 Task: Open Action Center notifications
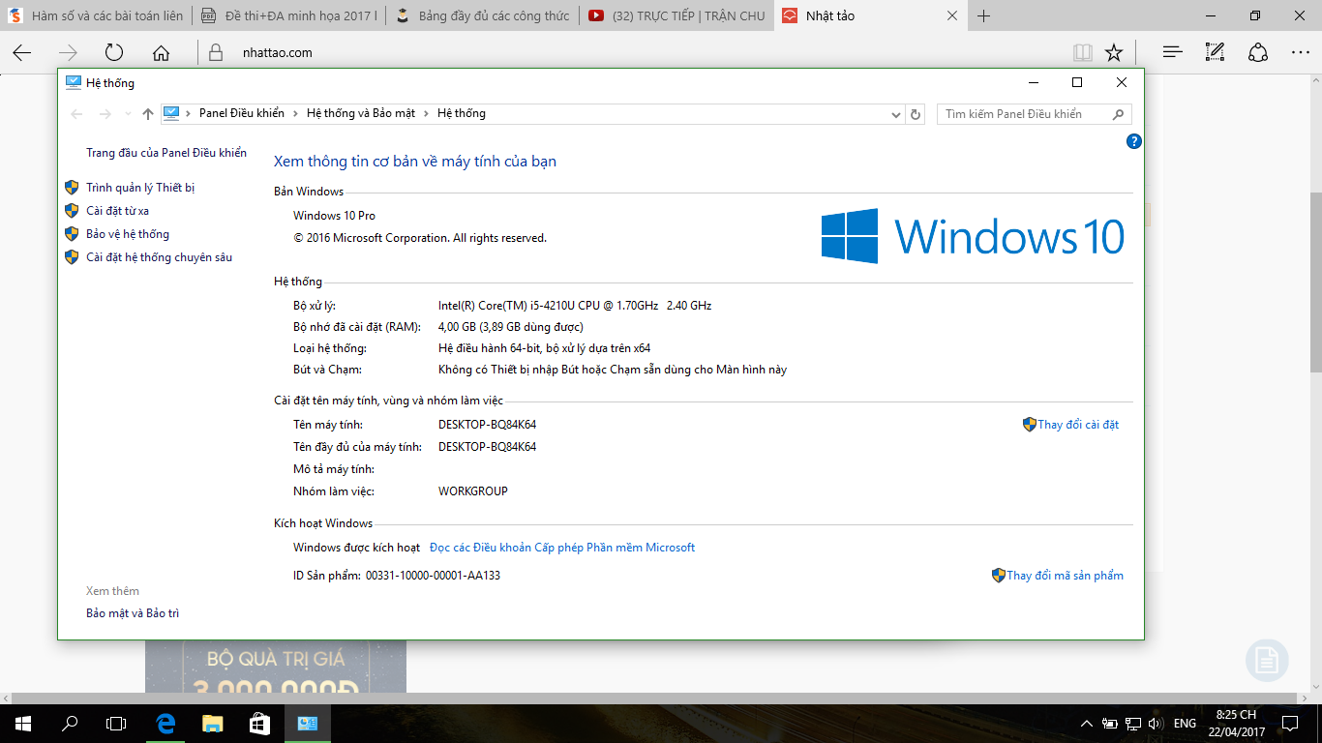point(1290,724)
